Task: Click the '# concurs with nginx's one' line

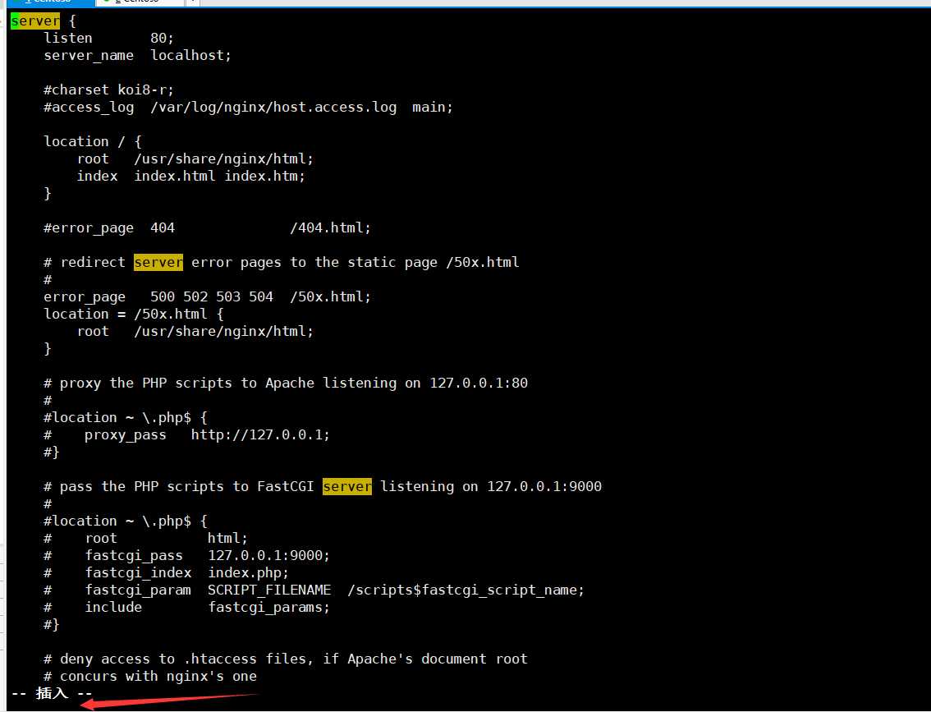Action: tap(150, 676)
